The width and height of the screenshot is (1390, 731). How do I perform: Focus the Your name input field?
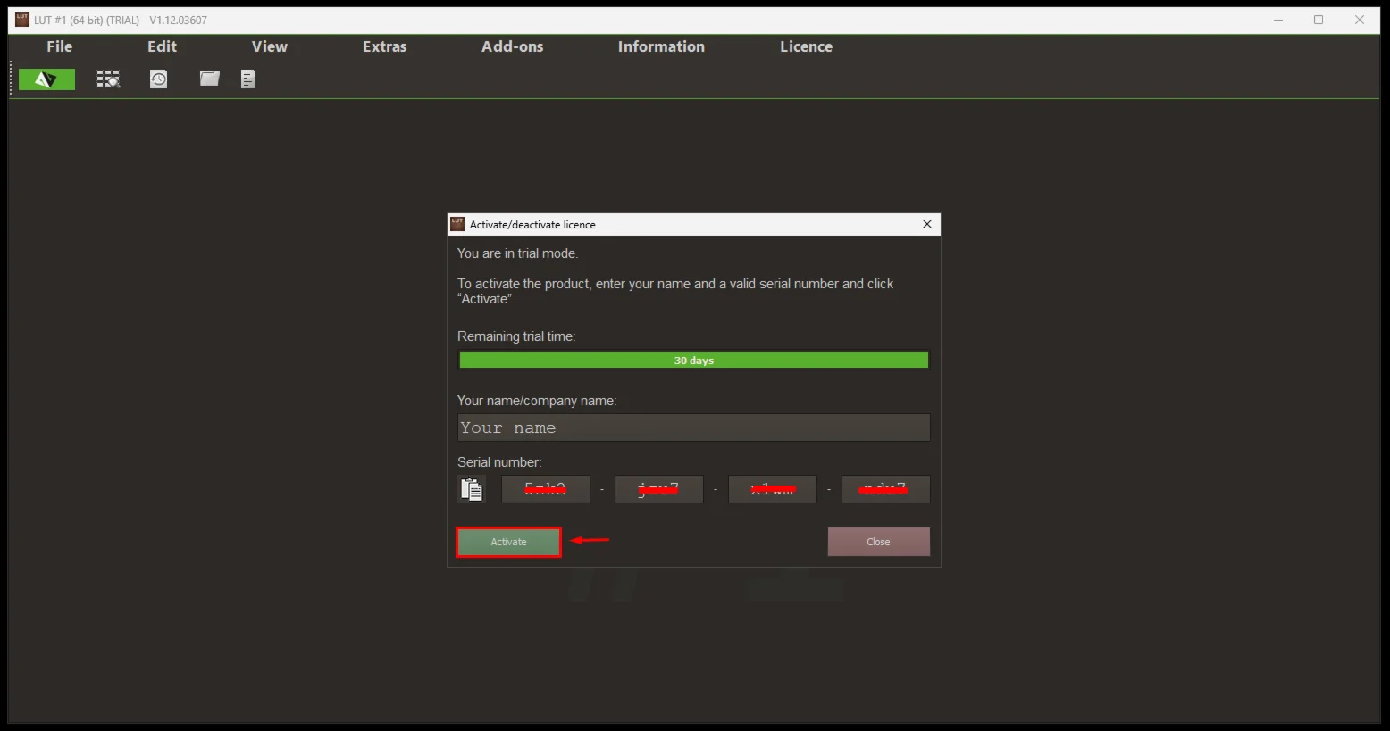click(x=693, y=428)
